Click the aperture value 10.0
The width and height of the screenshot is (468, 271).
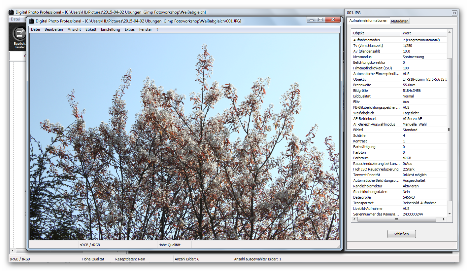(406, 51)
